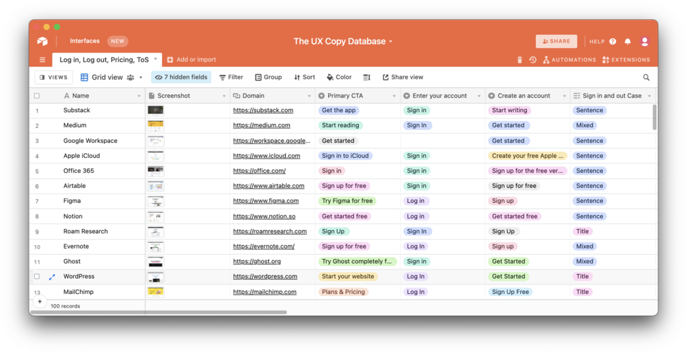Open the https://mailchimp.com link
This screenshot has width=687, height=354.
pos(265,292)
